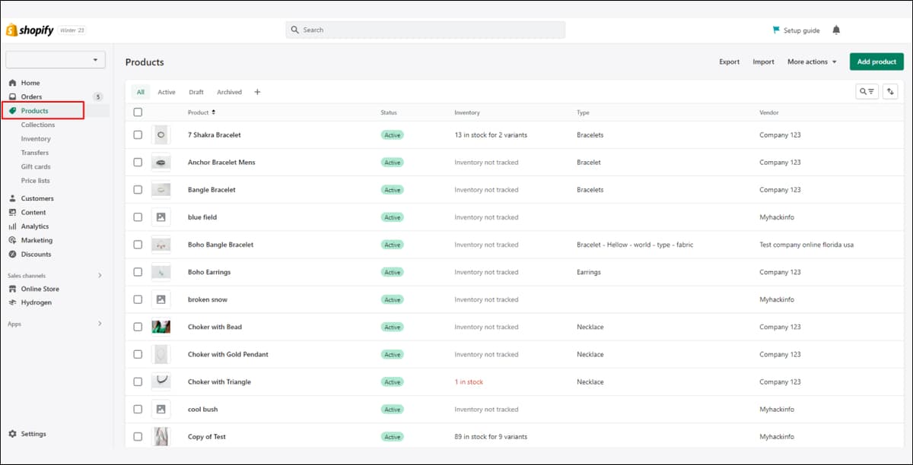Click the red 1 in stock text
This screenshot has height=465, width=913.
click(x=469, y=381)
